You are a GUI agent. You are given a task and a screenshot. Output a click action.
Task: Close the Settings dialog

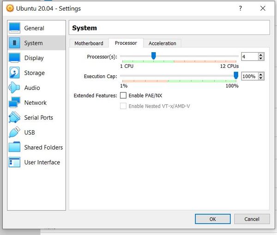263,8
